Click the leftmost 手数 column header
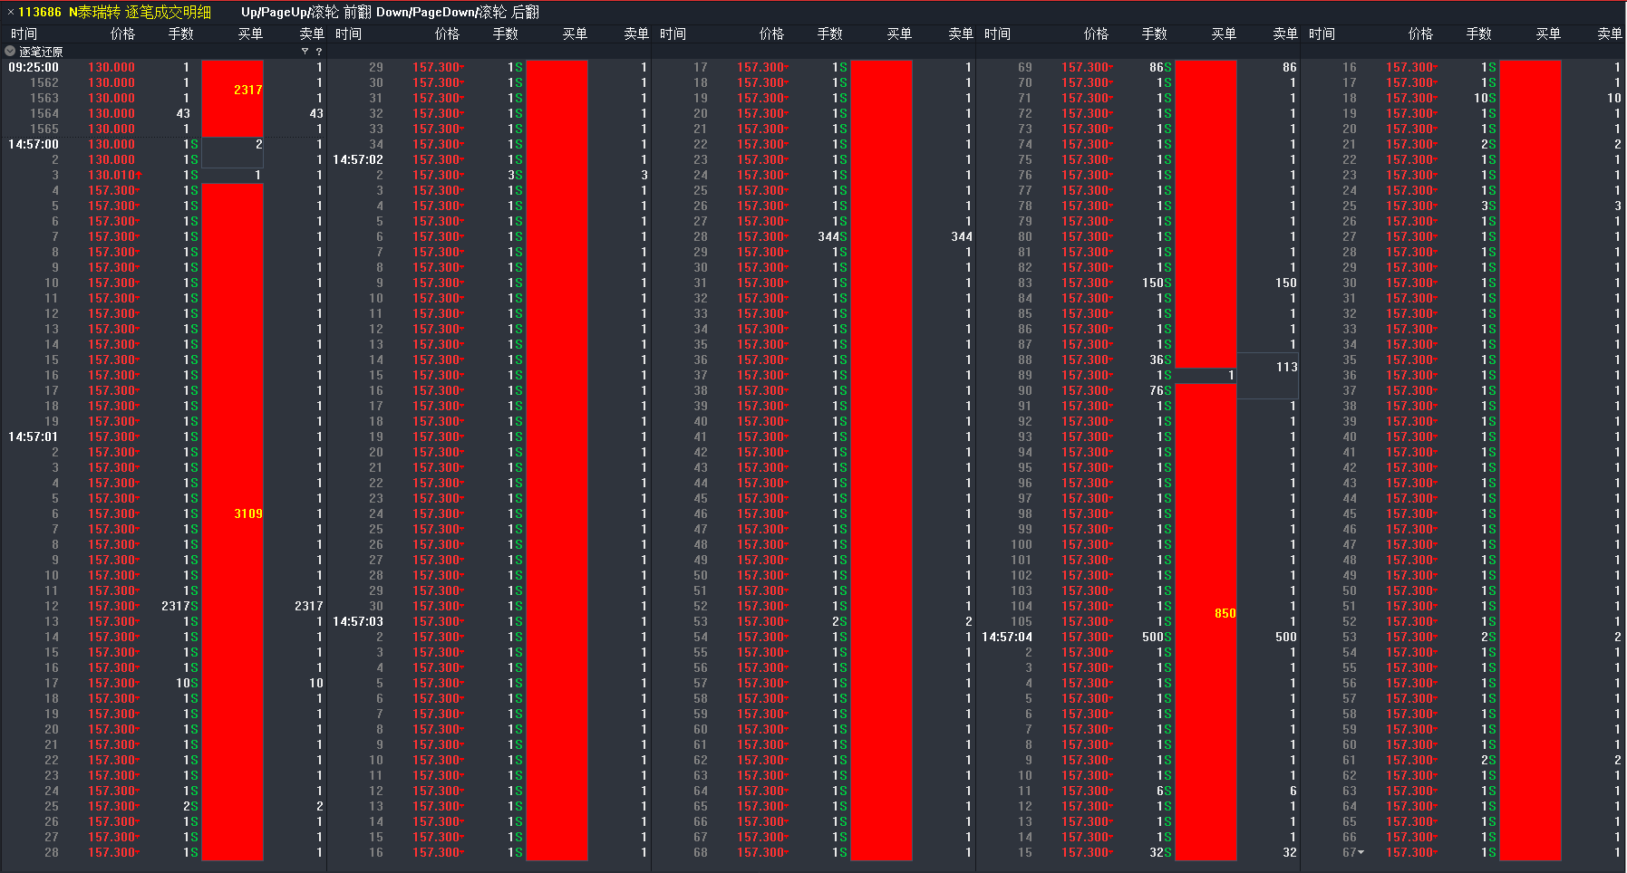Screen dimensions: 1627x873 (x=181, y=34)
